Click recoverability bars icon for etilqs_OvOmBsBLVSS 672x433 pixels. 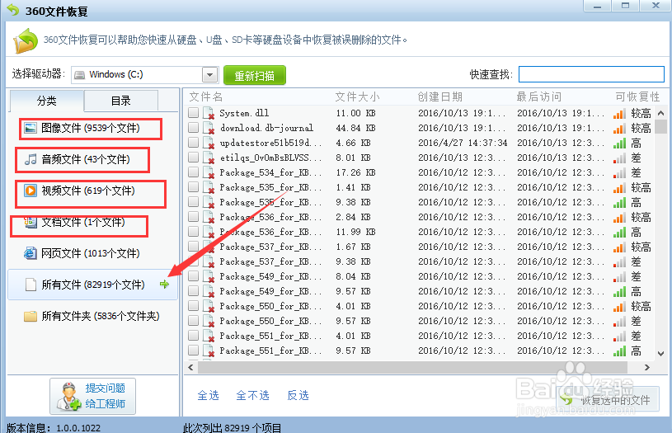point(619,158)
